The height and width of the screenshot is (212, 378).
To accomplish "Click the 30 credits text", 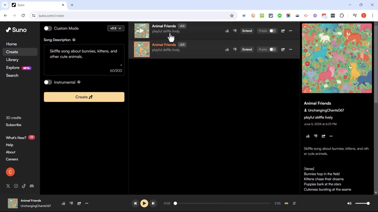I will point(13,117).
